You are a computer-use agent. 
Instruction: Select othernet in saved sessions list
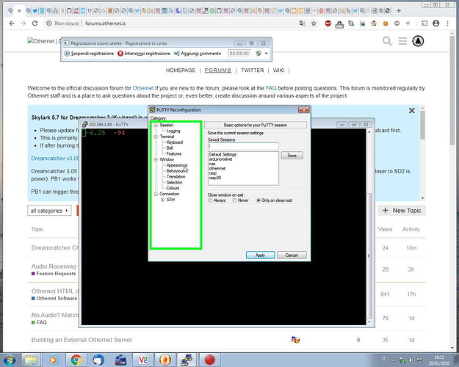(217, 169)
